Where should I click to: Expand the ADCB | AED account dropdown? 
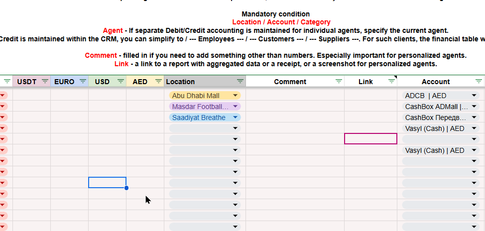[x=474, y=96]
